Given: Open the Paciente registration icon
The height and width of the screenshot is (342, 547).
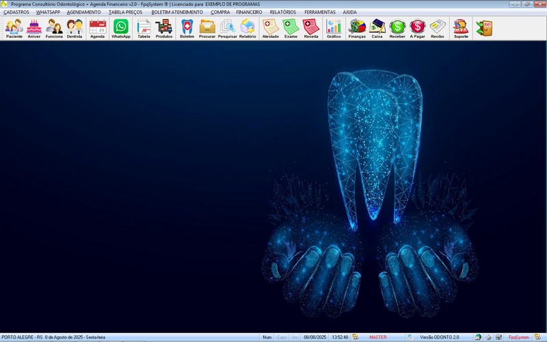Looking at the screenshot, I should [x=14, y=27].
